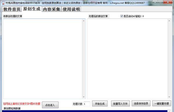
Task: Click down arrow of left article scrollbar
Action: pyautogui.click(x=84, y=97)
